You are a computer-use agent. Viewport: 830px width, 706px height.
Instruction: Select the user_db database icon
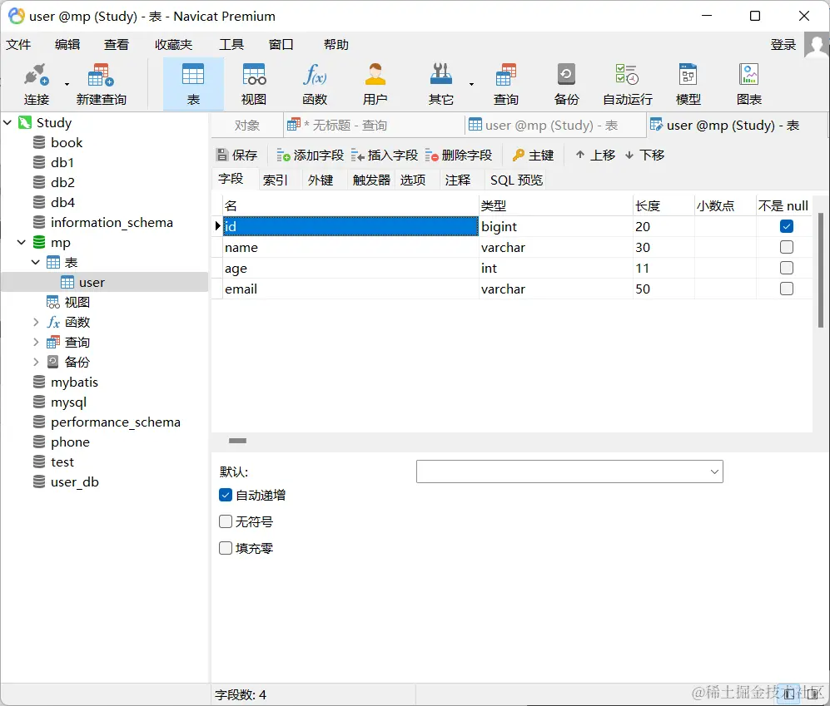click(39, 481)
